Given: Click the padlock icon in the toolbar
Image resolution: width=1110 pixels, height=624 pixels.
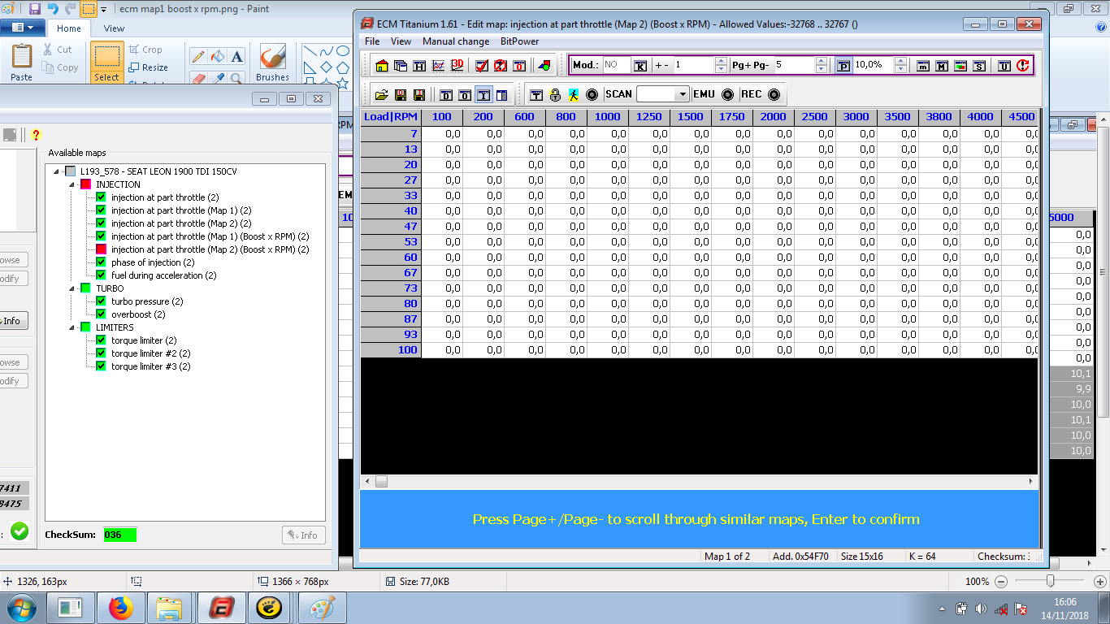Looking at the screenshot, I should (555, 95).
